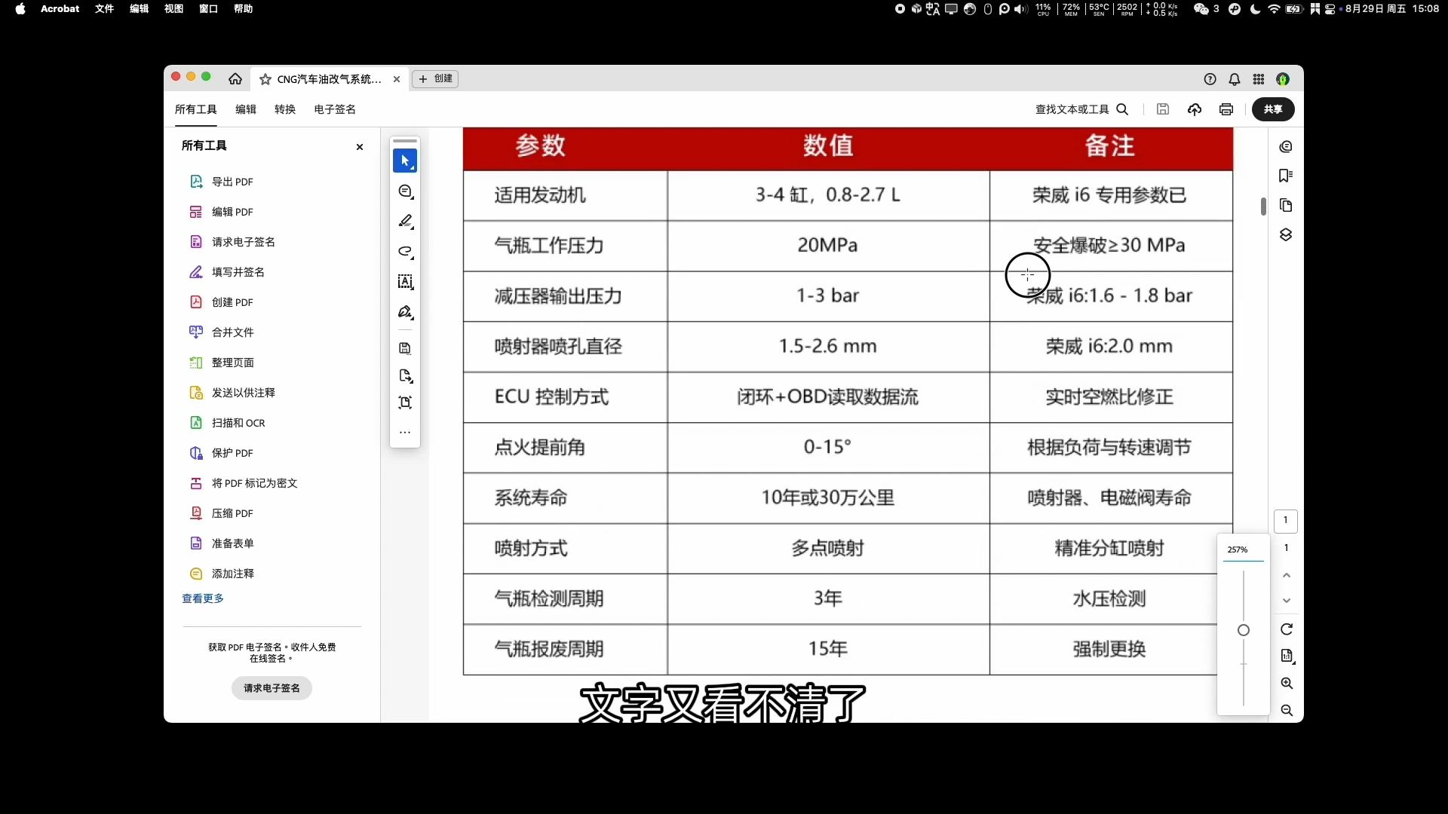Click the zoom in magnifier
This screenshot has width=1448, height=814.
[x=1287, y=684]
